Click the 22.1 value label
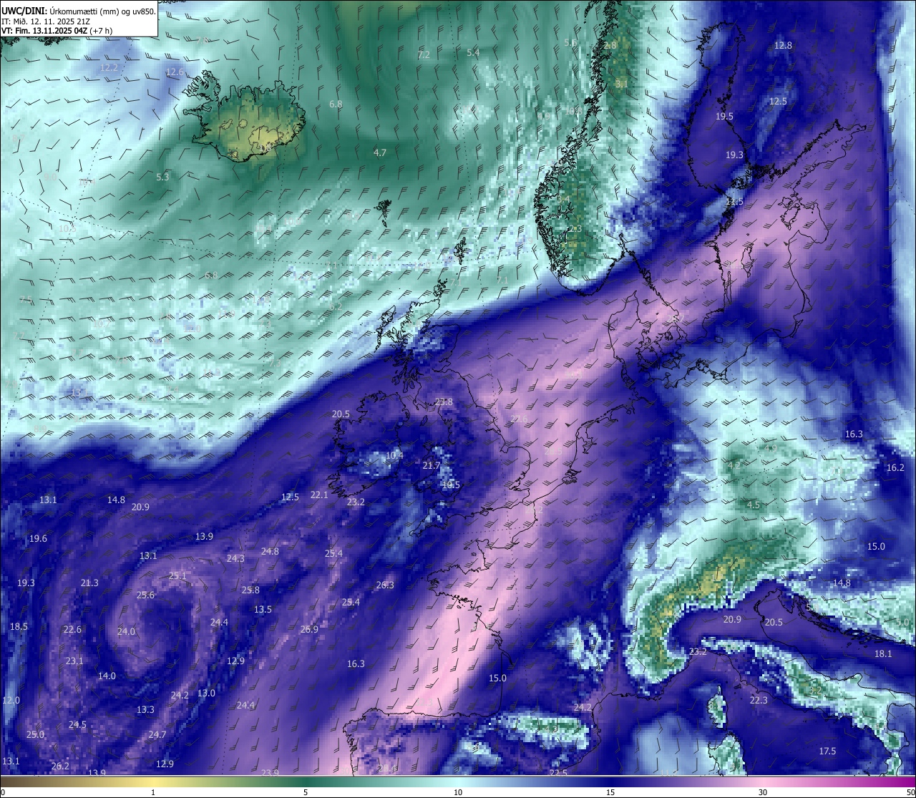Image resolution: width=916 pixels, height=798 pixels. click(x=319, y=495)
